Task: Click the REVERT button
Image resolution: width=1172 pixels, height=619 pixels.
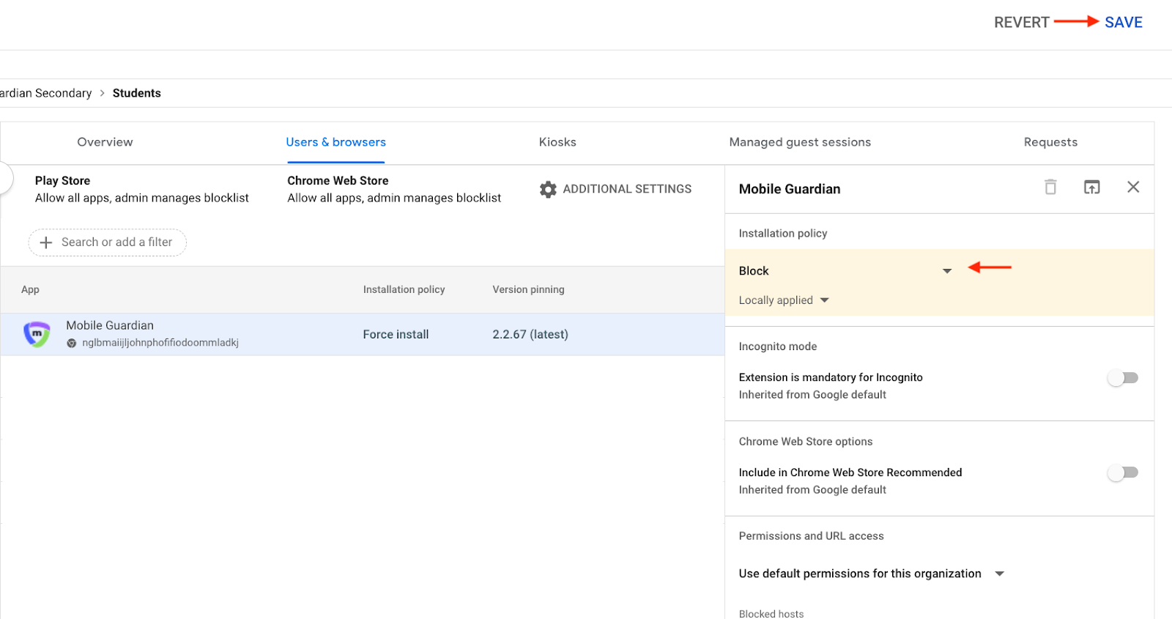Action: (x=1021, y=22)
